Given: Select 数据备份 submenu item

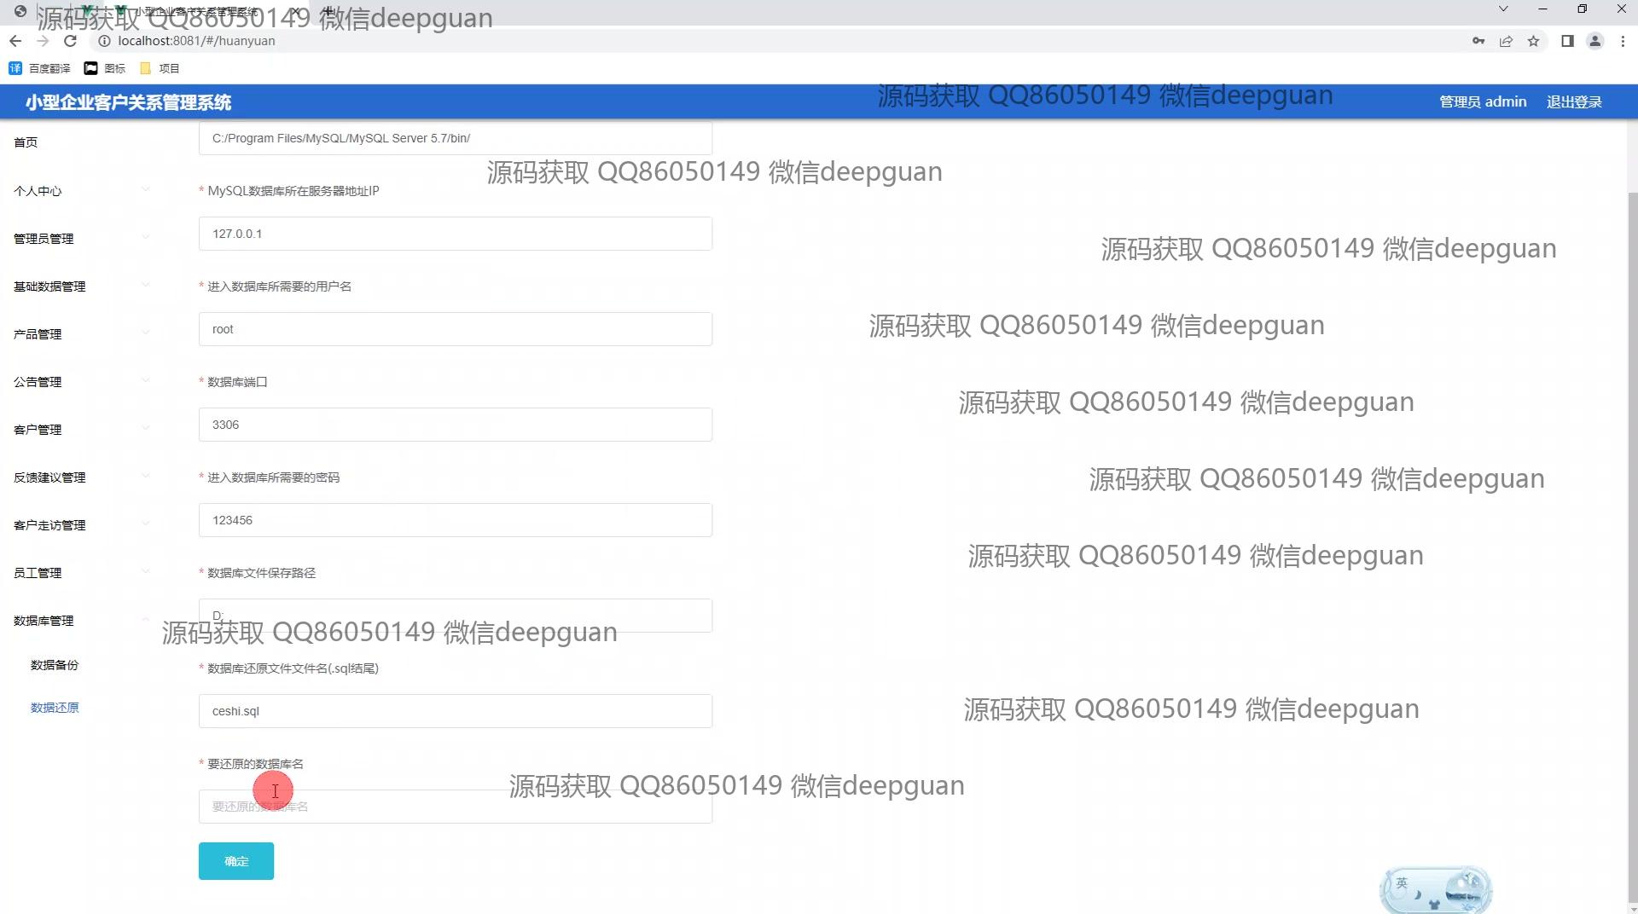Looking at the screenshot, I should [x=55, y=665].
